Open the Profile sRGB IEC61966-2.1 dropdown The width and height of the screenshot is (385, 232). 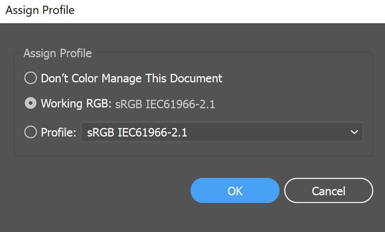(221, 133)
